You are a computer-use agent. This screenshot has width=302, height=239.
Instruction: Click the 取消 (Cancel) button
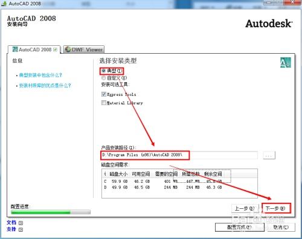point(281,227)
